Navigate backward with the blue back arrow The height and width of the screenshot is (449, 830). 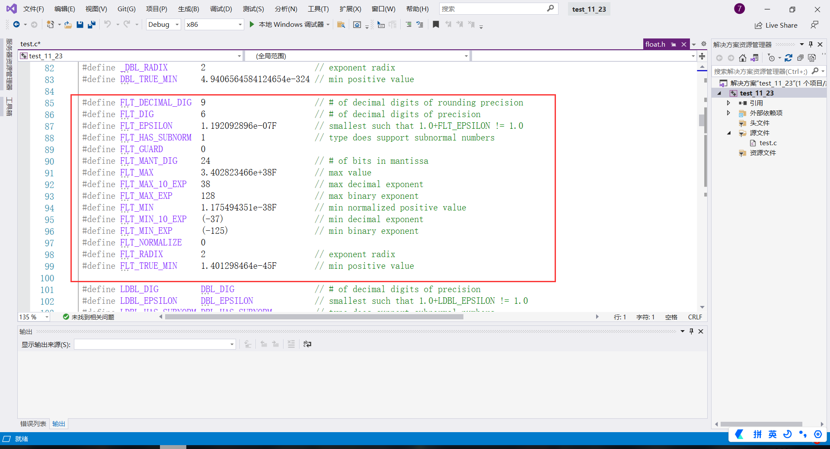(16, 25)
